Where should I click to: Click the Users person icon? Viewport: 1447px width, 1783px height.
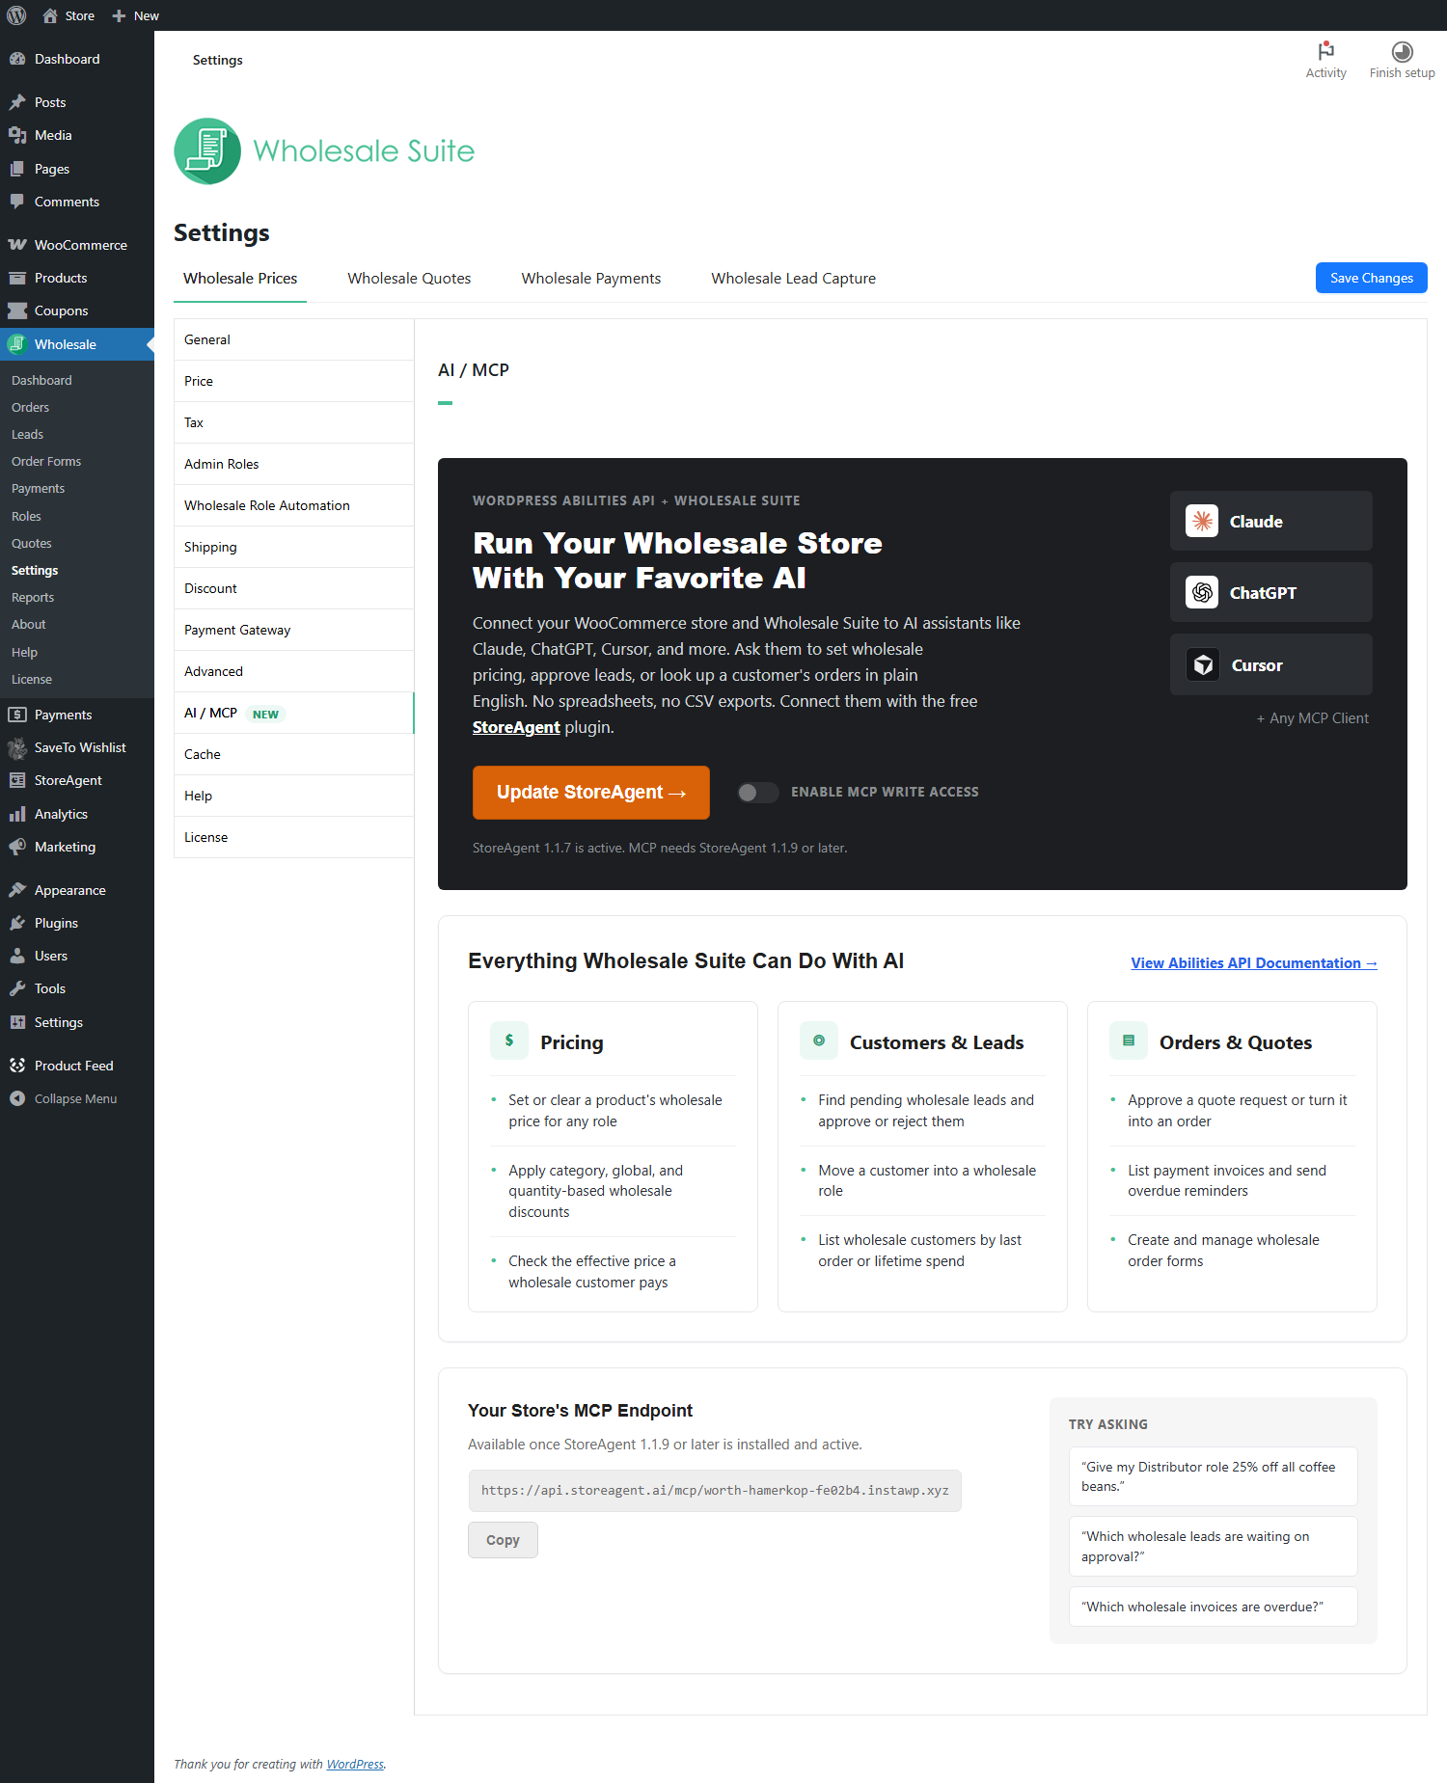tap(17, 956)
